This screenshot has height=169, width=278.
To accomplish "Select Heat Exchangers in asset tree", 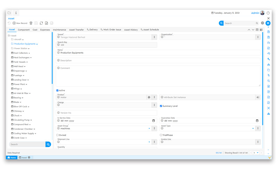I will [22, 57].
